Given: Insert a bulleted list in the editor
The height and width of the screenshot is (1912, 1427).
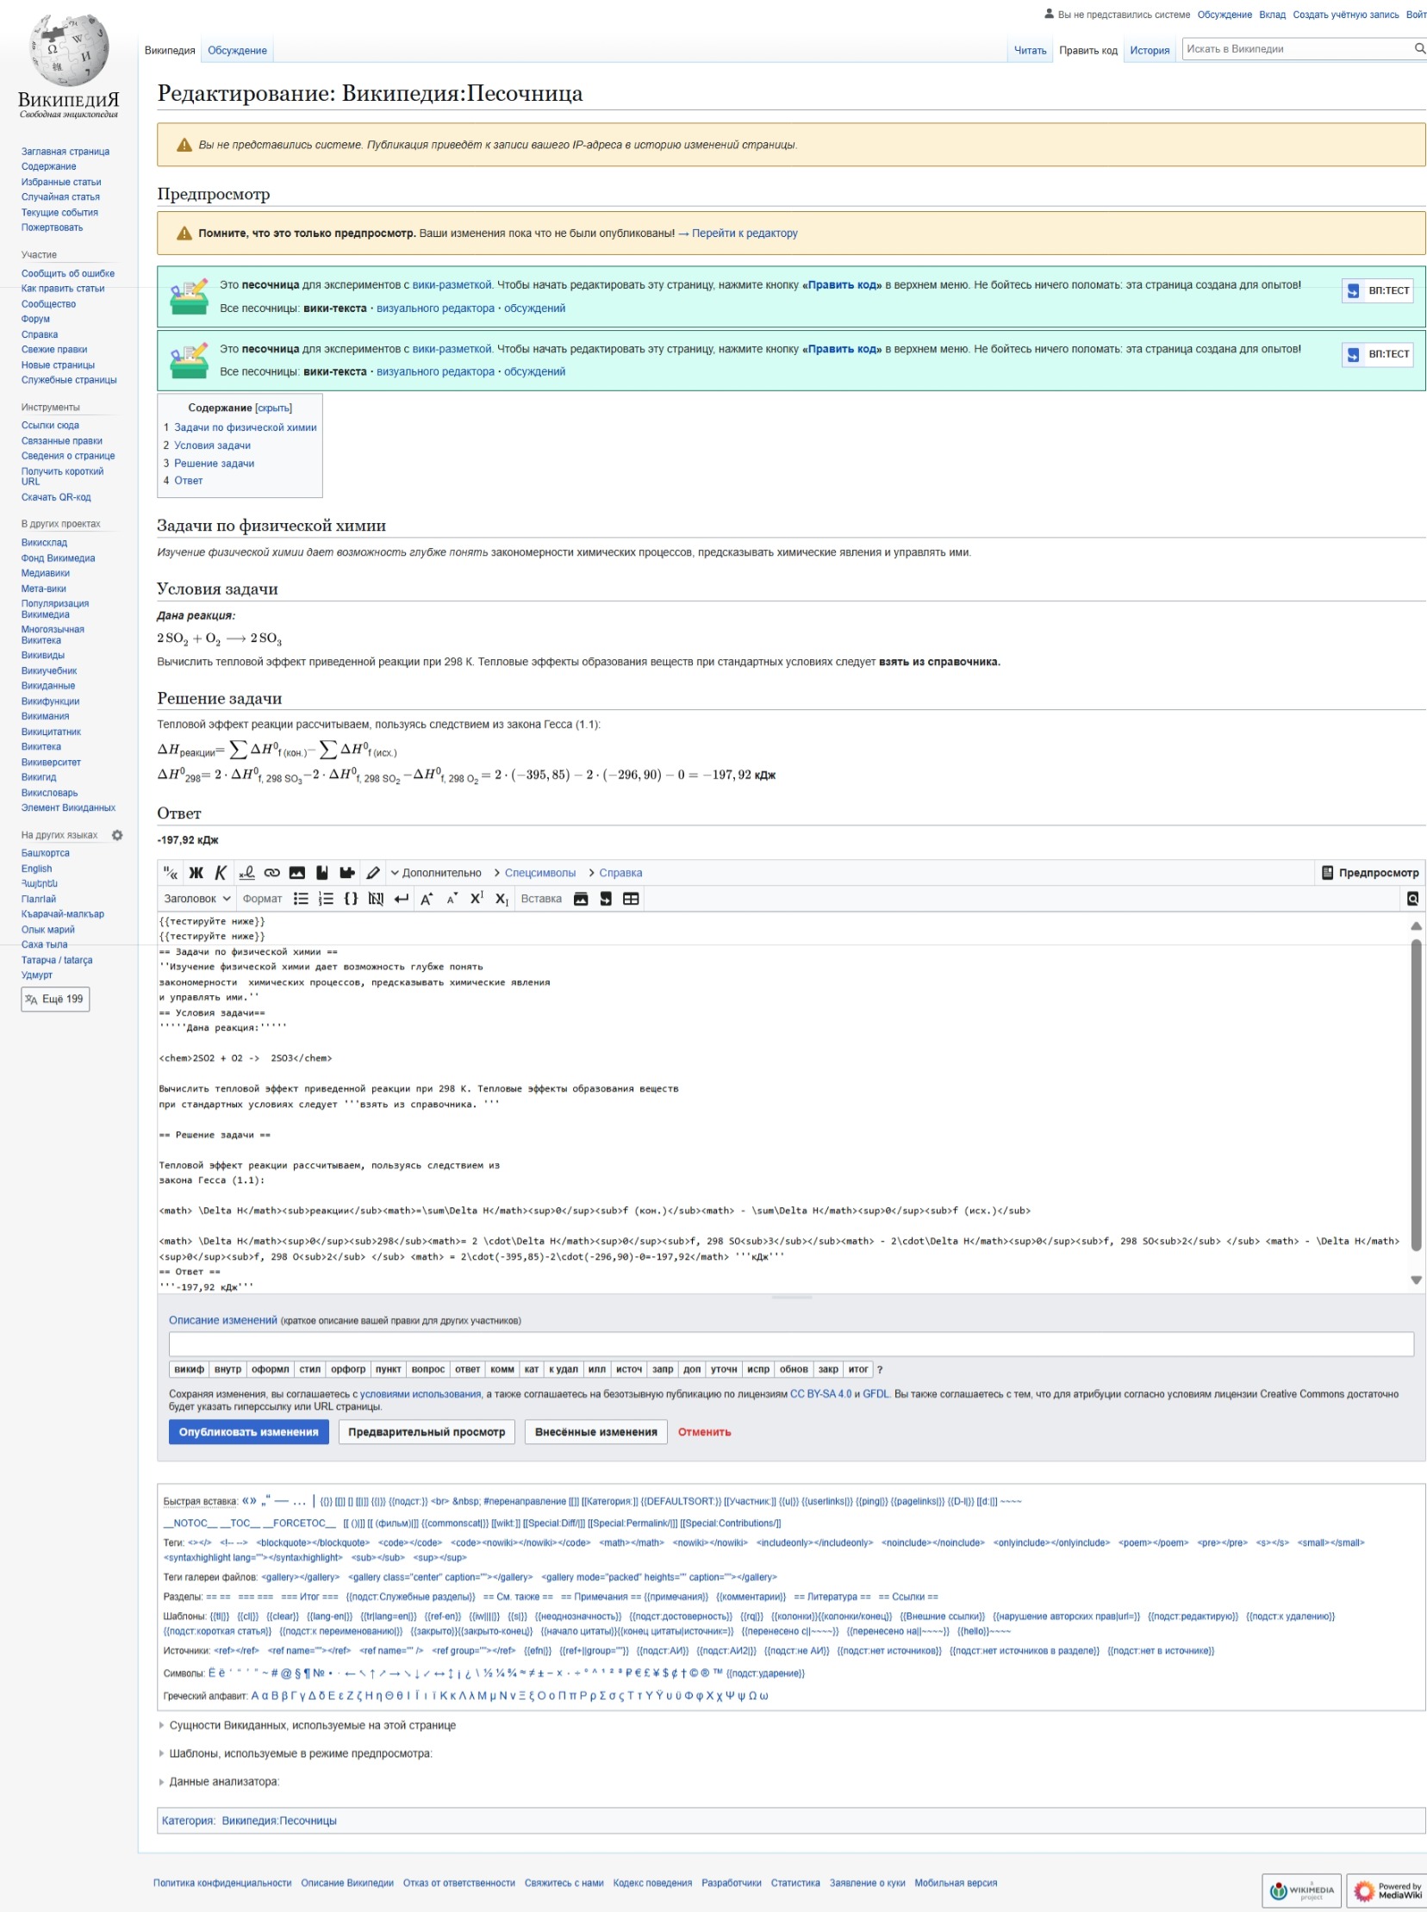Looking at the screenshot, I should (x=301, y=898).
